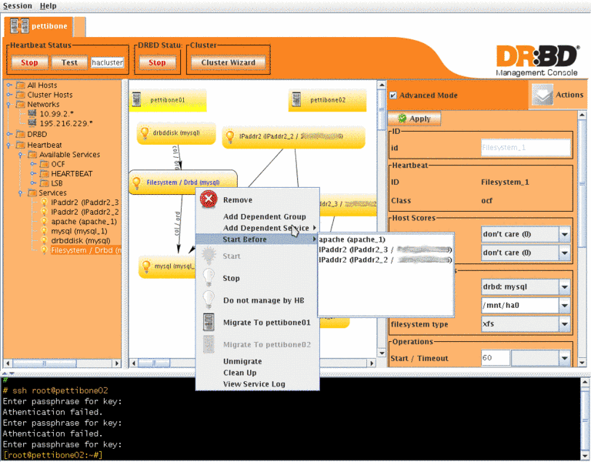The height and width of the screenshot is (462, 591).
Task: Collapse the Heartbeat tree node
Action: point(9,145)
